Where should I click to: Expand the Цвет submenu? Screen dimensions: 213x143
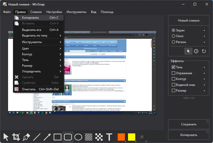pos(38,49)
